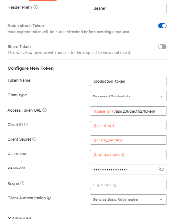The height and width of the screenshot is (219, 193).
Task: Click the Scope input field
Action: [128, 184]
